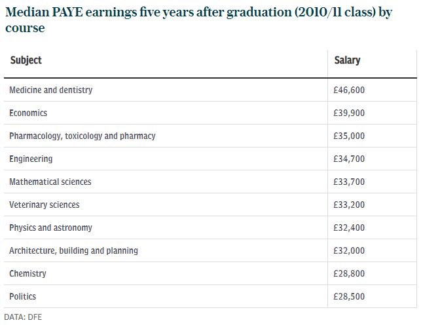
Task: Click the £46,600 salary value
Action: tap(349, 90)
